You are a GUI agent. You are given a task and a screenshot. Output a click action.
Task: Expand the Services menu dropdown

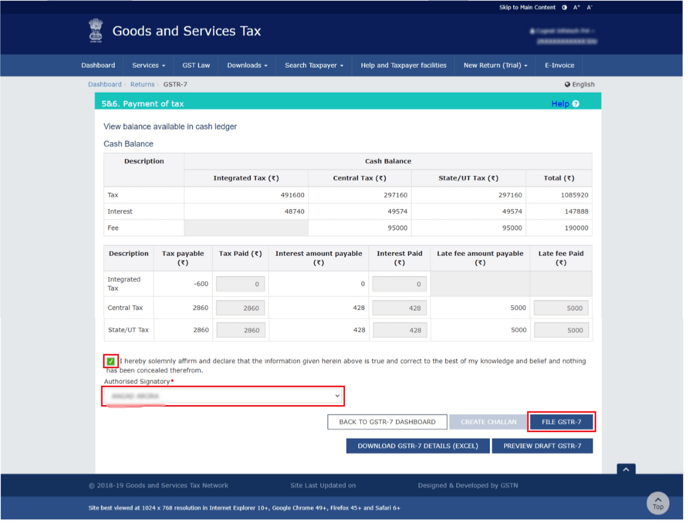tap(148, 65)
